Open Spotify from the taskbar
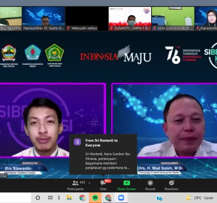This screenshot has width=217, height=203. (95, 198)
